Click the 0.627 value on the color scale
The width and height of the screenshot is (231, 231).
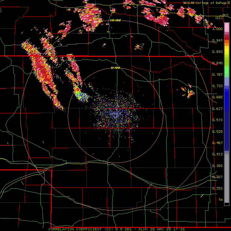[217, 109]
